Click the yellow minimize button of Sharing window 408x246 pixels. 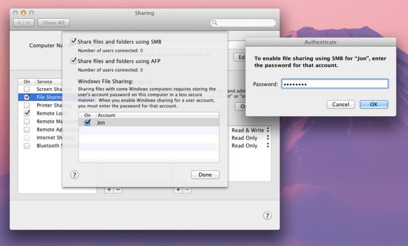pos(23,13)
